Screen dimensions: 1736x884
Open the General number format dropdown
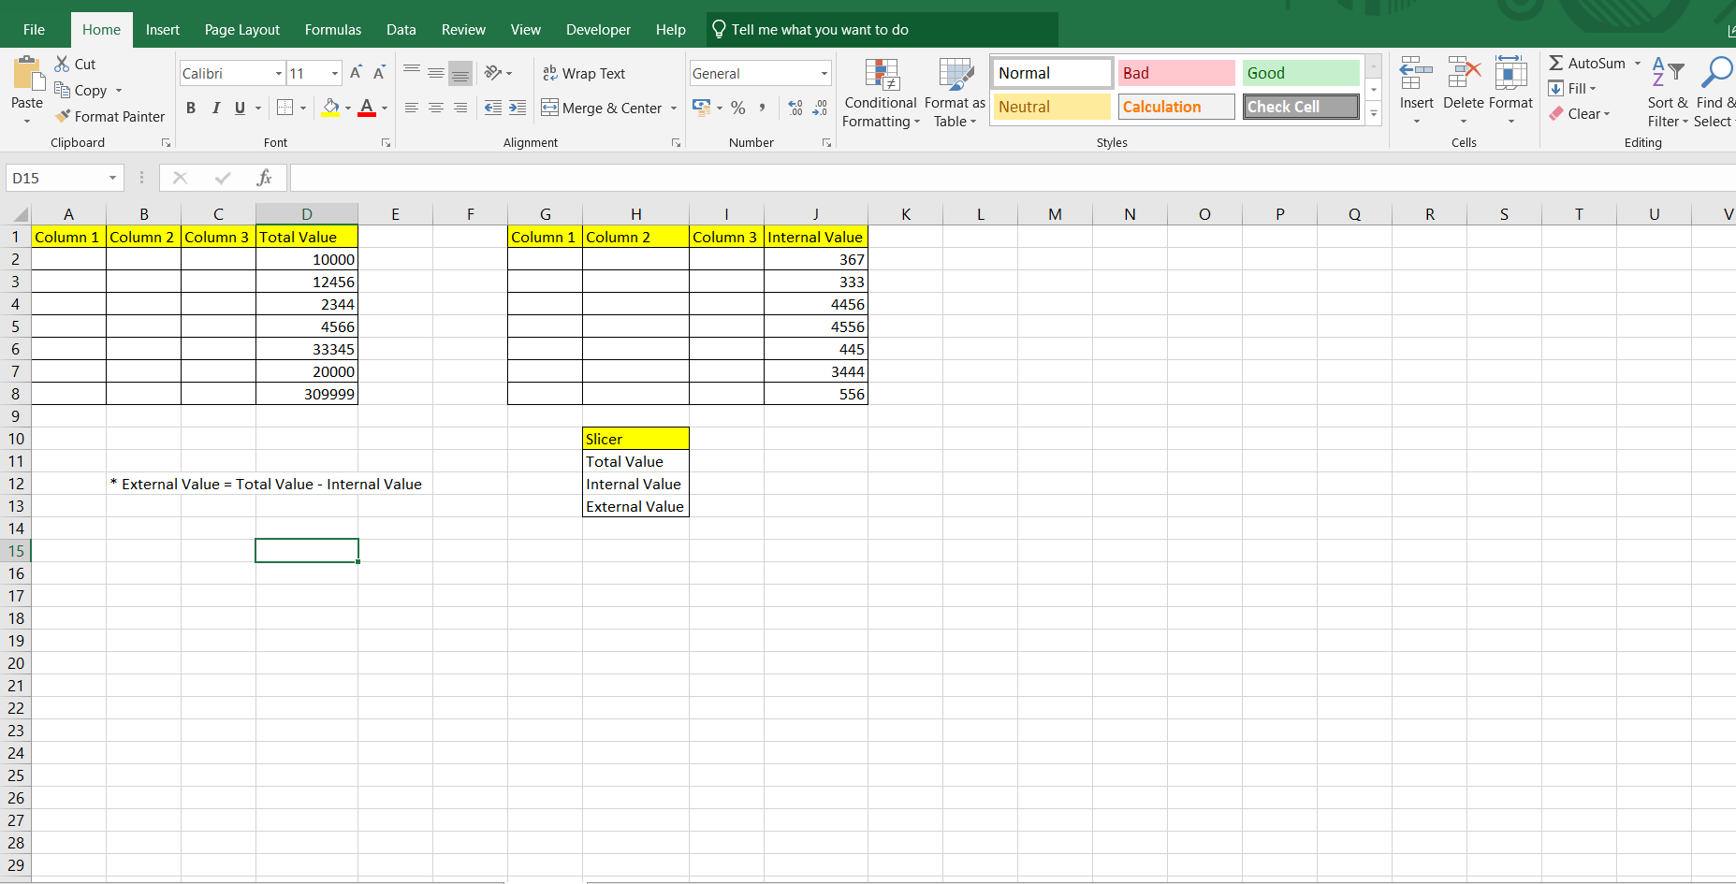(824, 73)
